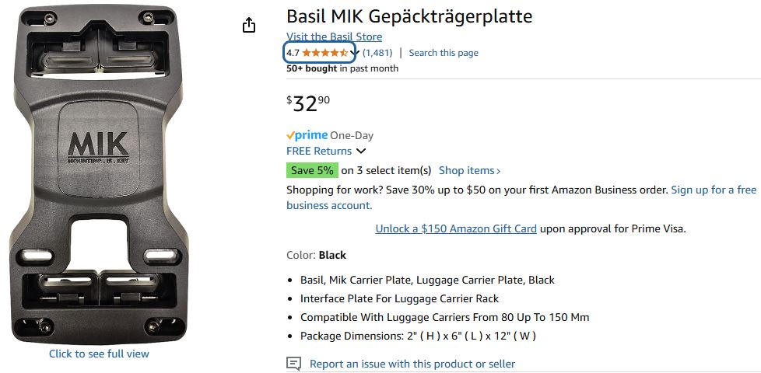Open Unlock a $150 Amazon Gift Card link
The image size is (761, 373).
pos(456,228)
